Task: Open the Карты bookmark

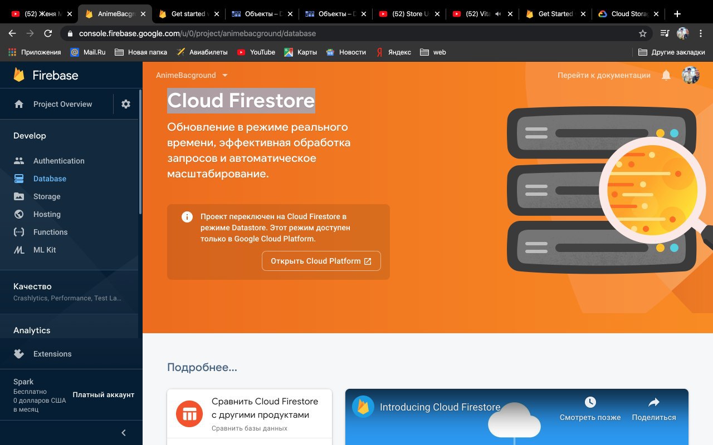Action: pyautogui.click(x=300, y=52)
